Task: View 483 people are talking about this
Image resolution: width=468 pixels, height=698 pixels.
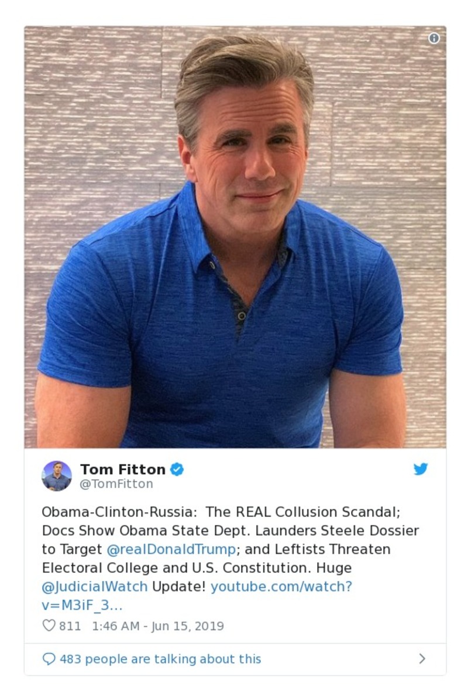Action: [158, 658]
